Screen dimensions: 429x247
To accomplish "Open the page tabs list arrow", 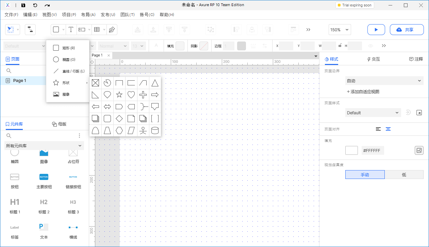I will click(x=316, y=56).
